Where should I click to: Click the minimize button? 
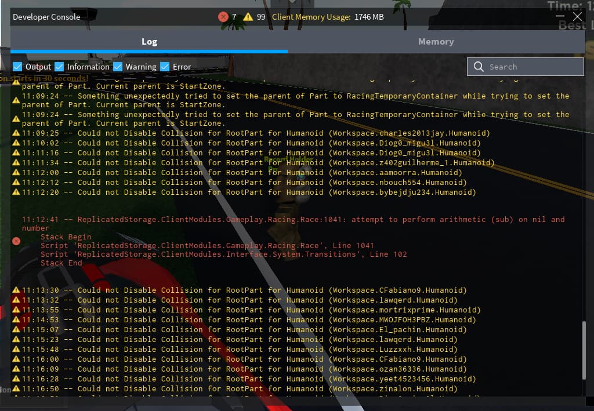click(560, 17)
